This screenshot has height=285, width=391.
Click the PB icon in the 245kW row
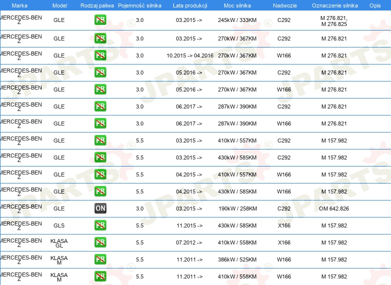click(x=100, y=20)
